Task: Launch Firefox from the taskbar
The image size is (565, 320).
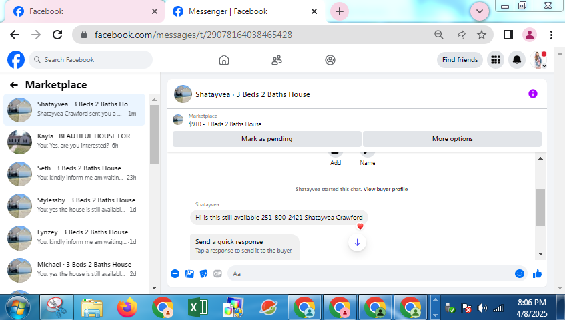Action: pyautogui.click(x=127, y=308)
